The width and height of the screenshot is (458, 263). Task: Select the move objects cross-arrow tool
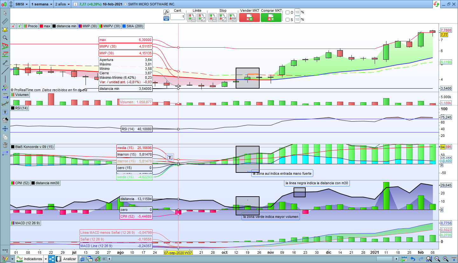[5, 129]
